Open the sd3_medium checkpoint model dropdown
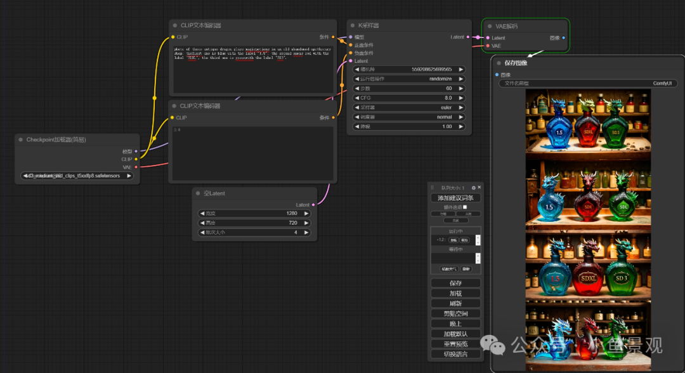 click(77, 175)
